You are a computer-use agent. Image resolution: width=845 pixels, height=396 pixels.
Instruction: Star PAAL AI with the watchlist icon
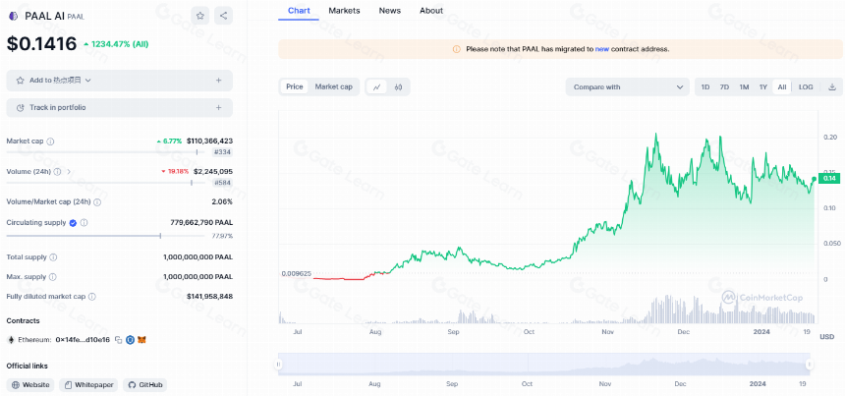[x=199, y=16]
